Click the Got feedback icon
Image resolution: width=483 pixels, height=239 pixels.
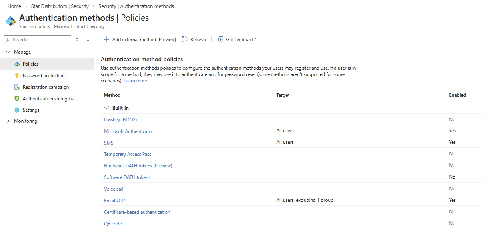point(220,40)
